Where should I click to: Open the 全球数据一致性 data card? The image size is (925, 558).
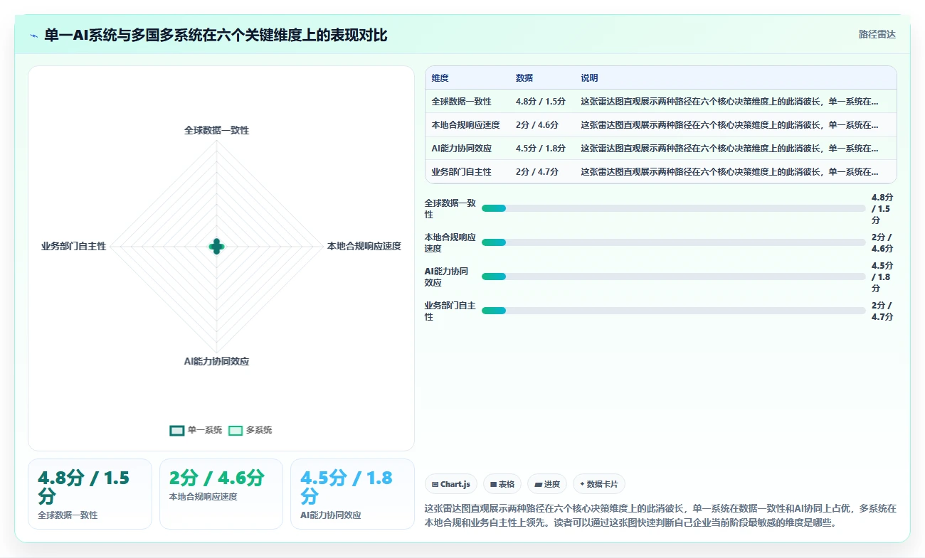pos(90,494)
